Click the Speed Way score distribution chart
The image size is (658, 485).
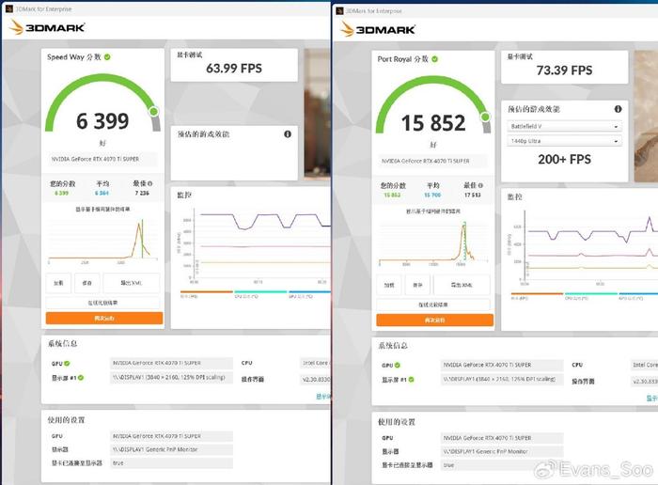103,240
